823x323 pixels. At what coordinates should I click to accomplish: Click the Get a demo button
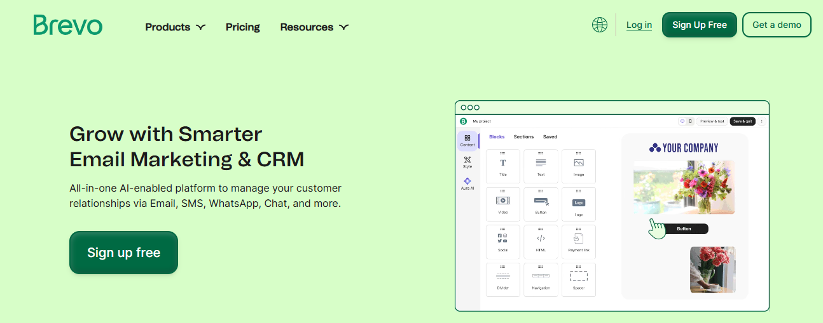coord(777,25)
